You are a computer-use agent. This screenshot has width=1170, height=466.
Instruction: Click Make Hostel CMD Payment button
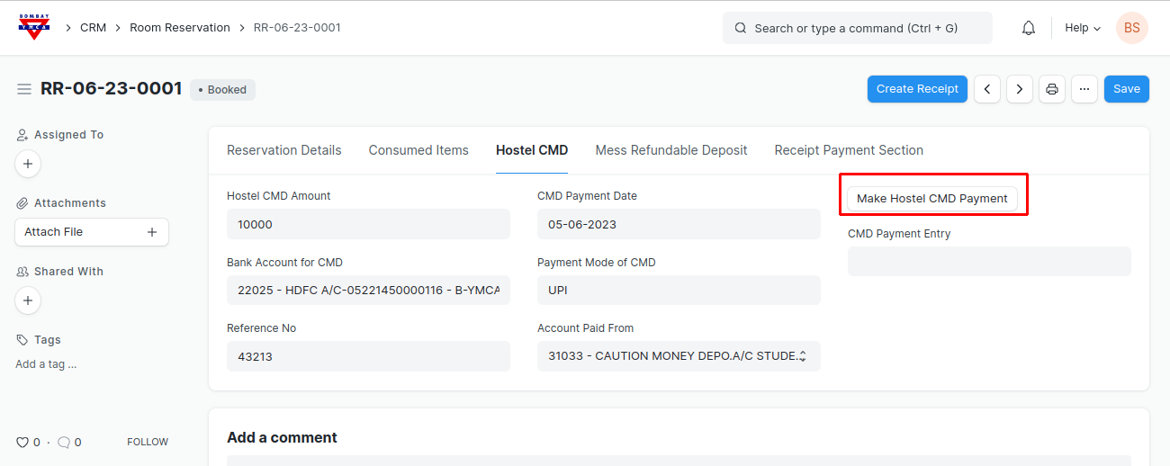[931, 199]
